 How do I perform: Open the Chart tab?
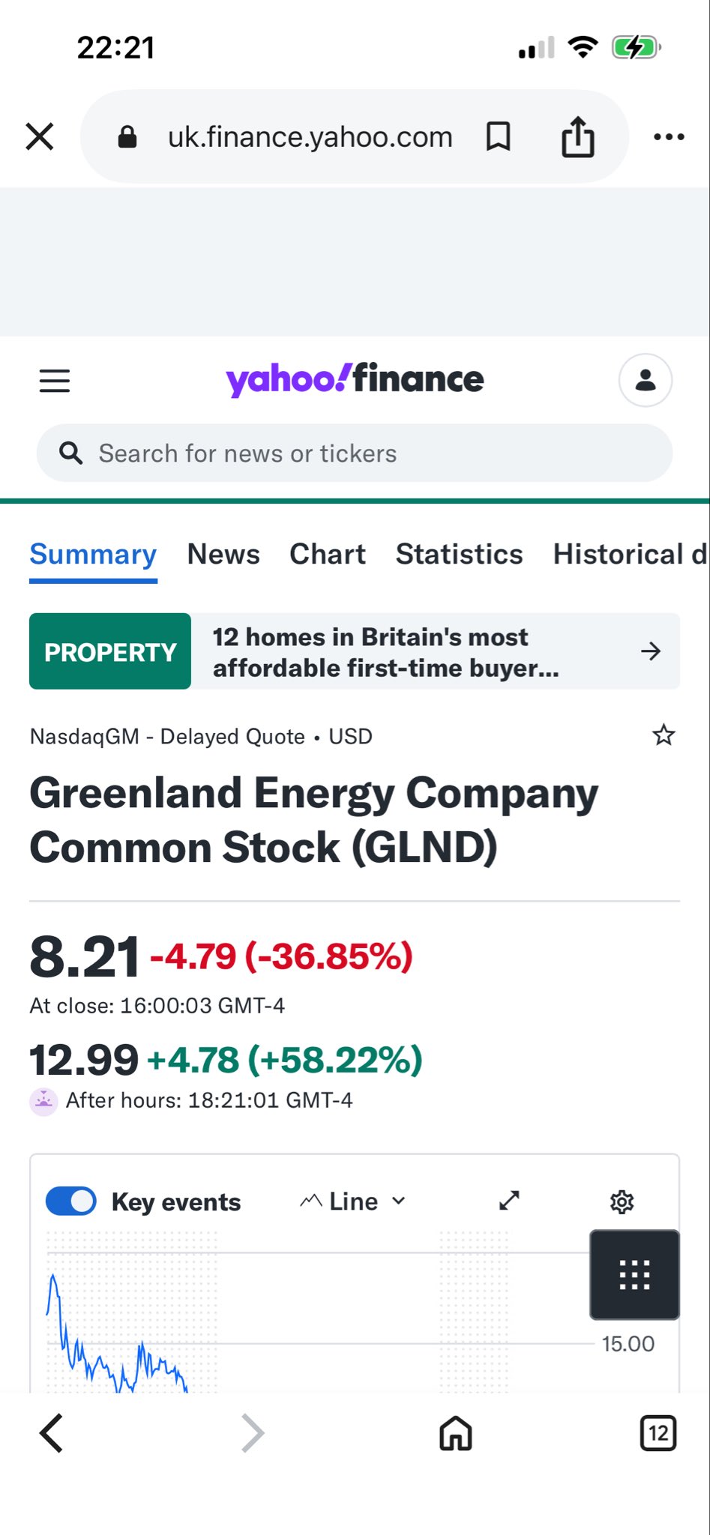tap(328, 555)
